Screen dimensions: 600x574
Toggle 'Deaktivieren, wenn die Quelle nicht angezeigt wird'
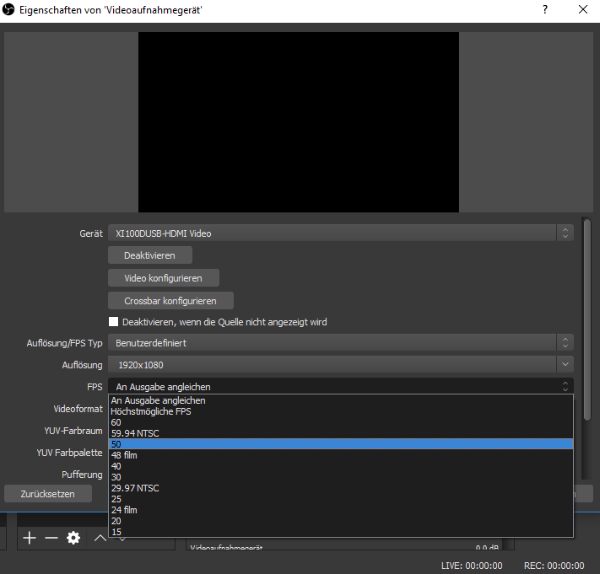click(114, 322)
